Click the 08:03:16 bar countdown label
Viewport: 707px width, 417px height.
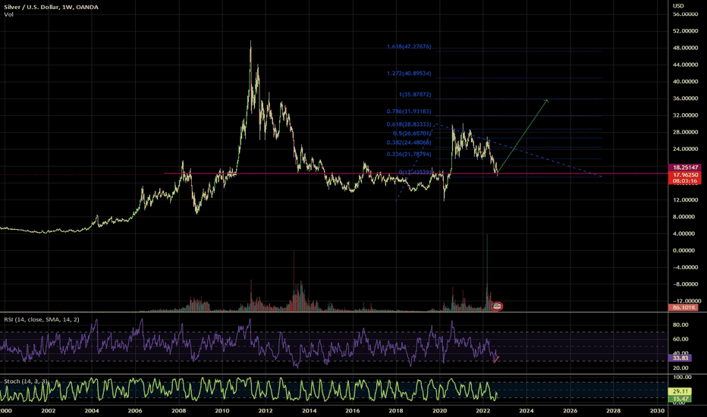(684, 180)
